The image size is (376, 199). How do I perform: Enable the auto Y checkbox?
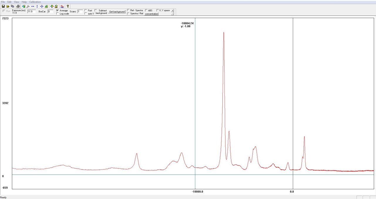click(86, 14)
